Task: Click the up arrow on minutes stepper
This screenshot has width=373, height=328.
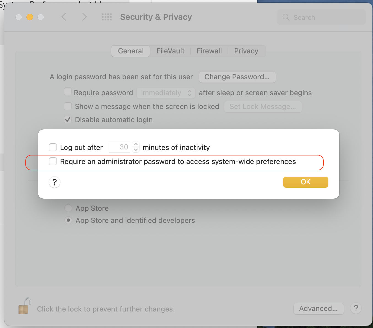Action: [136, 144]
